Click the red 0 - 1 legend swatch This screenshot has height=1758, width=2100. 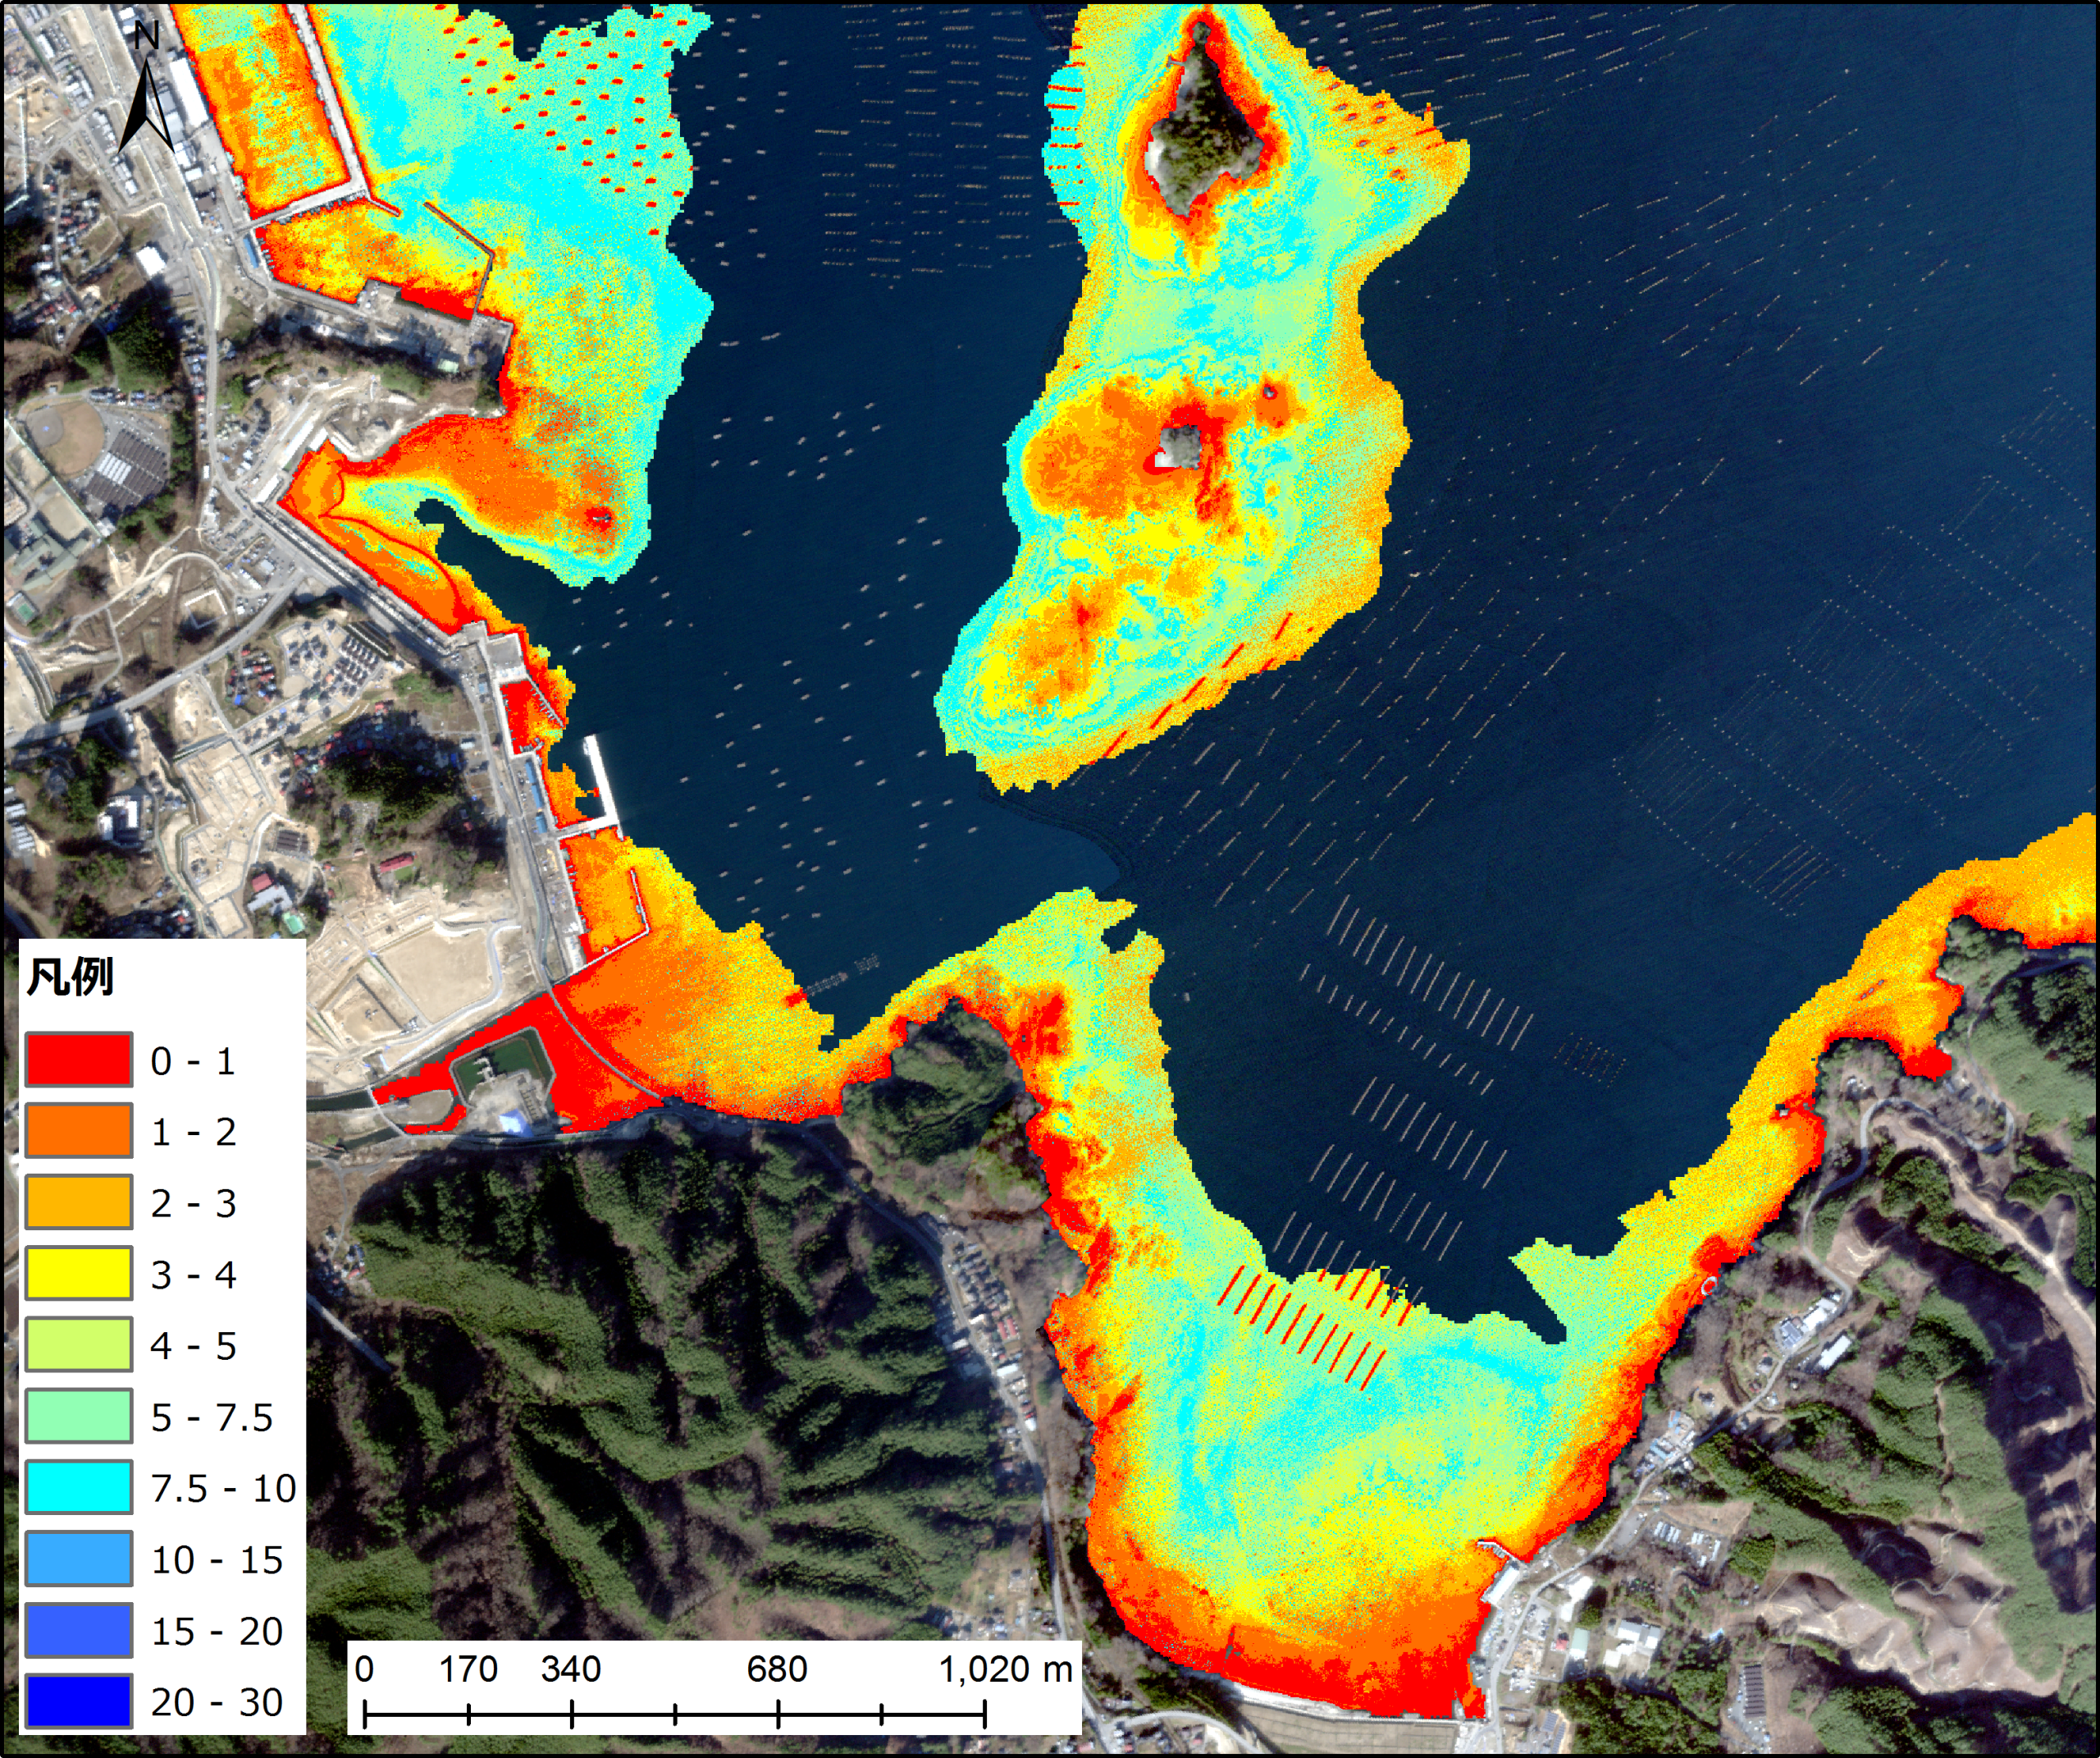coord(79,1060)
